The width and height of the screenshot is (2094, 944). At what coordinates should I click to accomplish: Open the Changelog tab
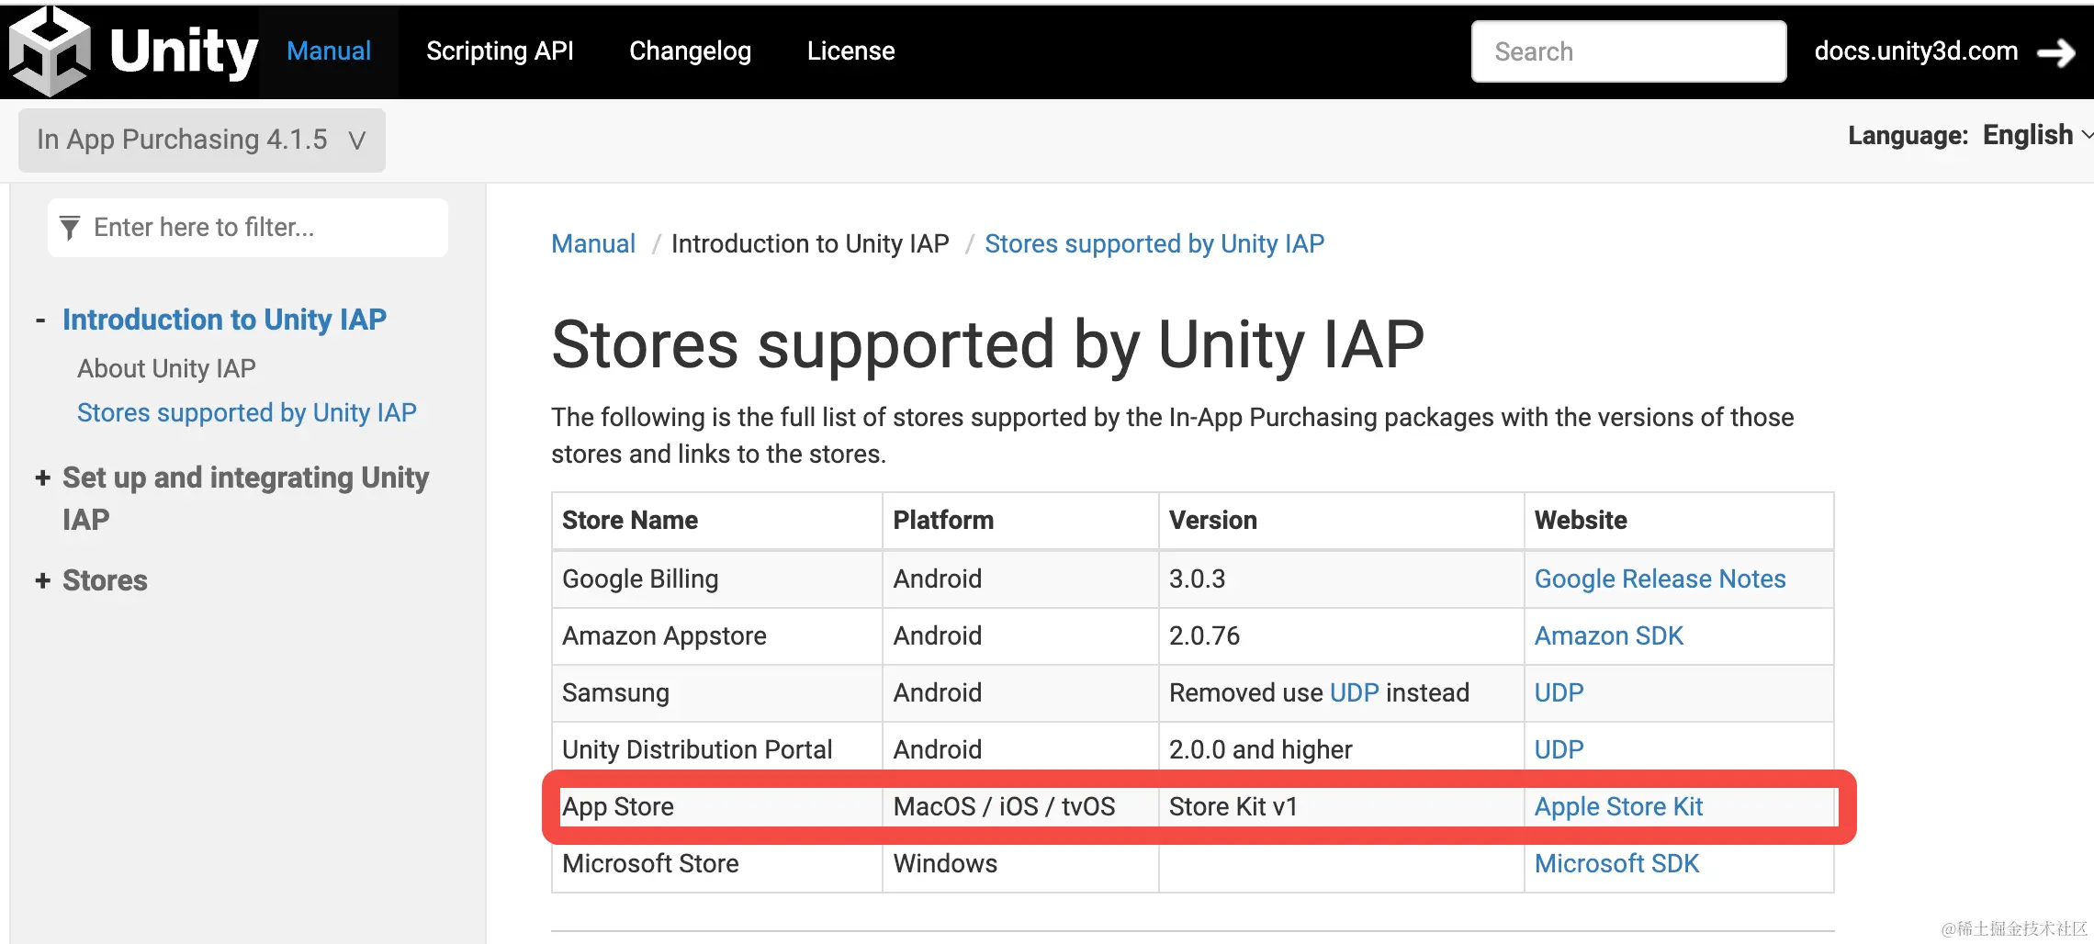(690, 51)
